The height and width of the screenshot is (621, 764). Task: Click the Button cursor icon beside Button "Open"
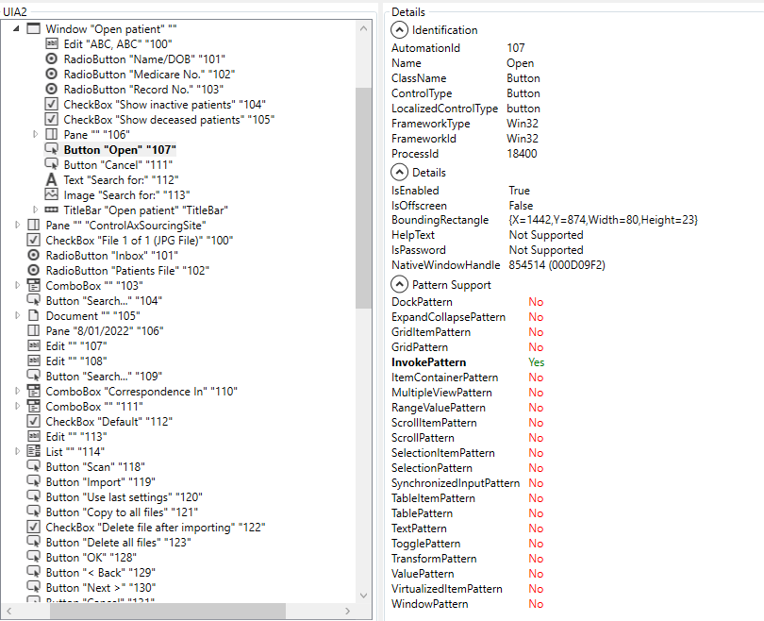pyautogui.click(x=52, y=149)
